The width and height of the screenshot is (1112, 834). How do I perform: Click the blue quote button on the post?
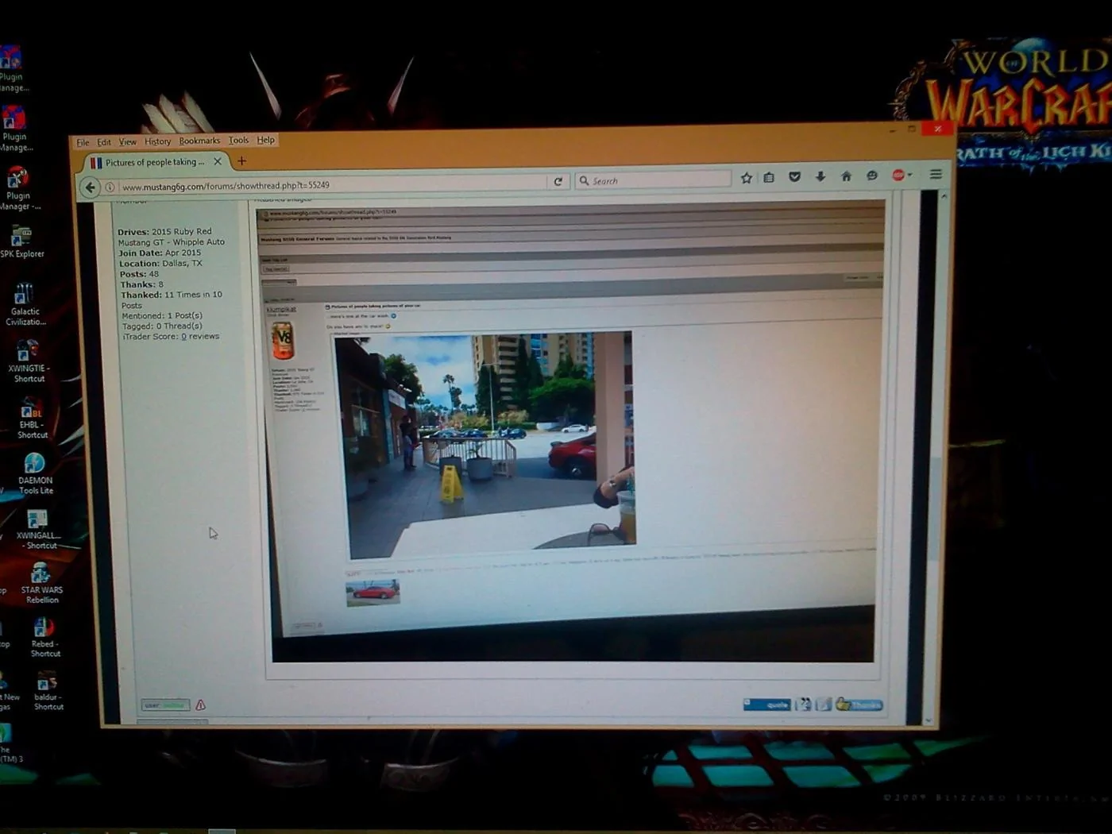coord(766,704)
